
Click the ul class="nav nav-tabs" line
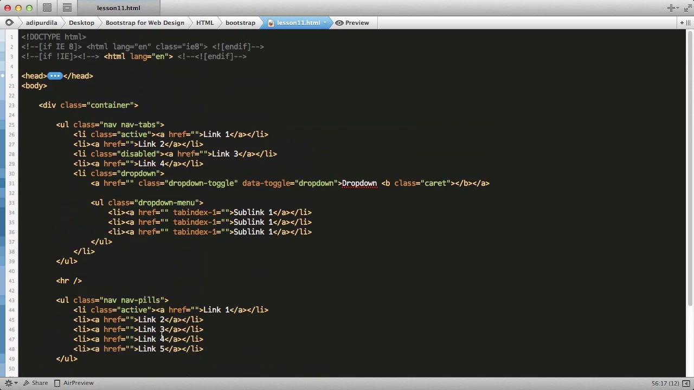point(110,125)
